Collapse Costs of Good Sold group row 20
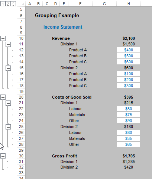The width and height of the screenshot is (152, 179). (3, 97)
